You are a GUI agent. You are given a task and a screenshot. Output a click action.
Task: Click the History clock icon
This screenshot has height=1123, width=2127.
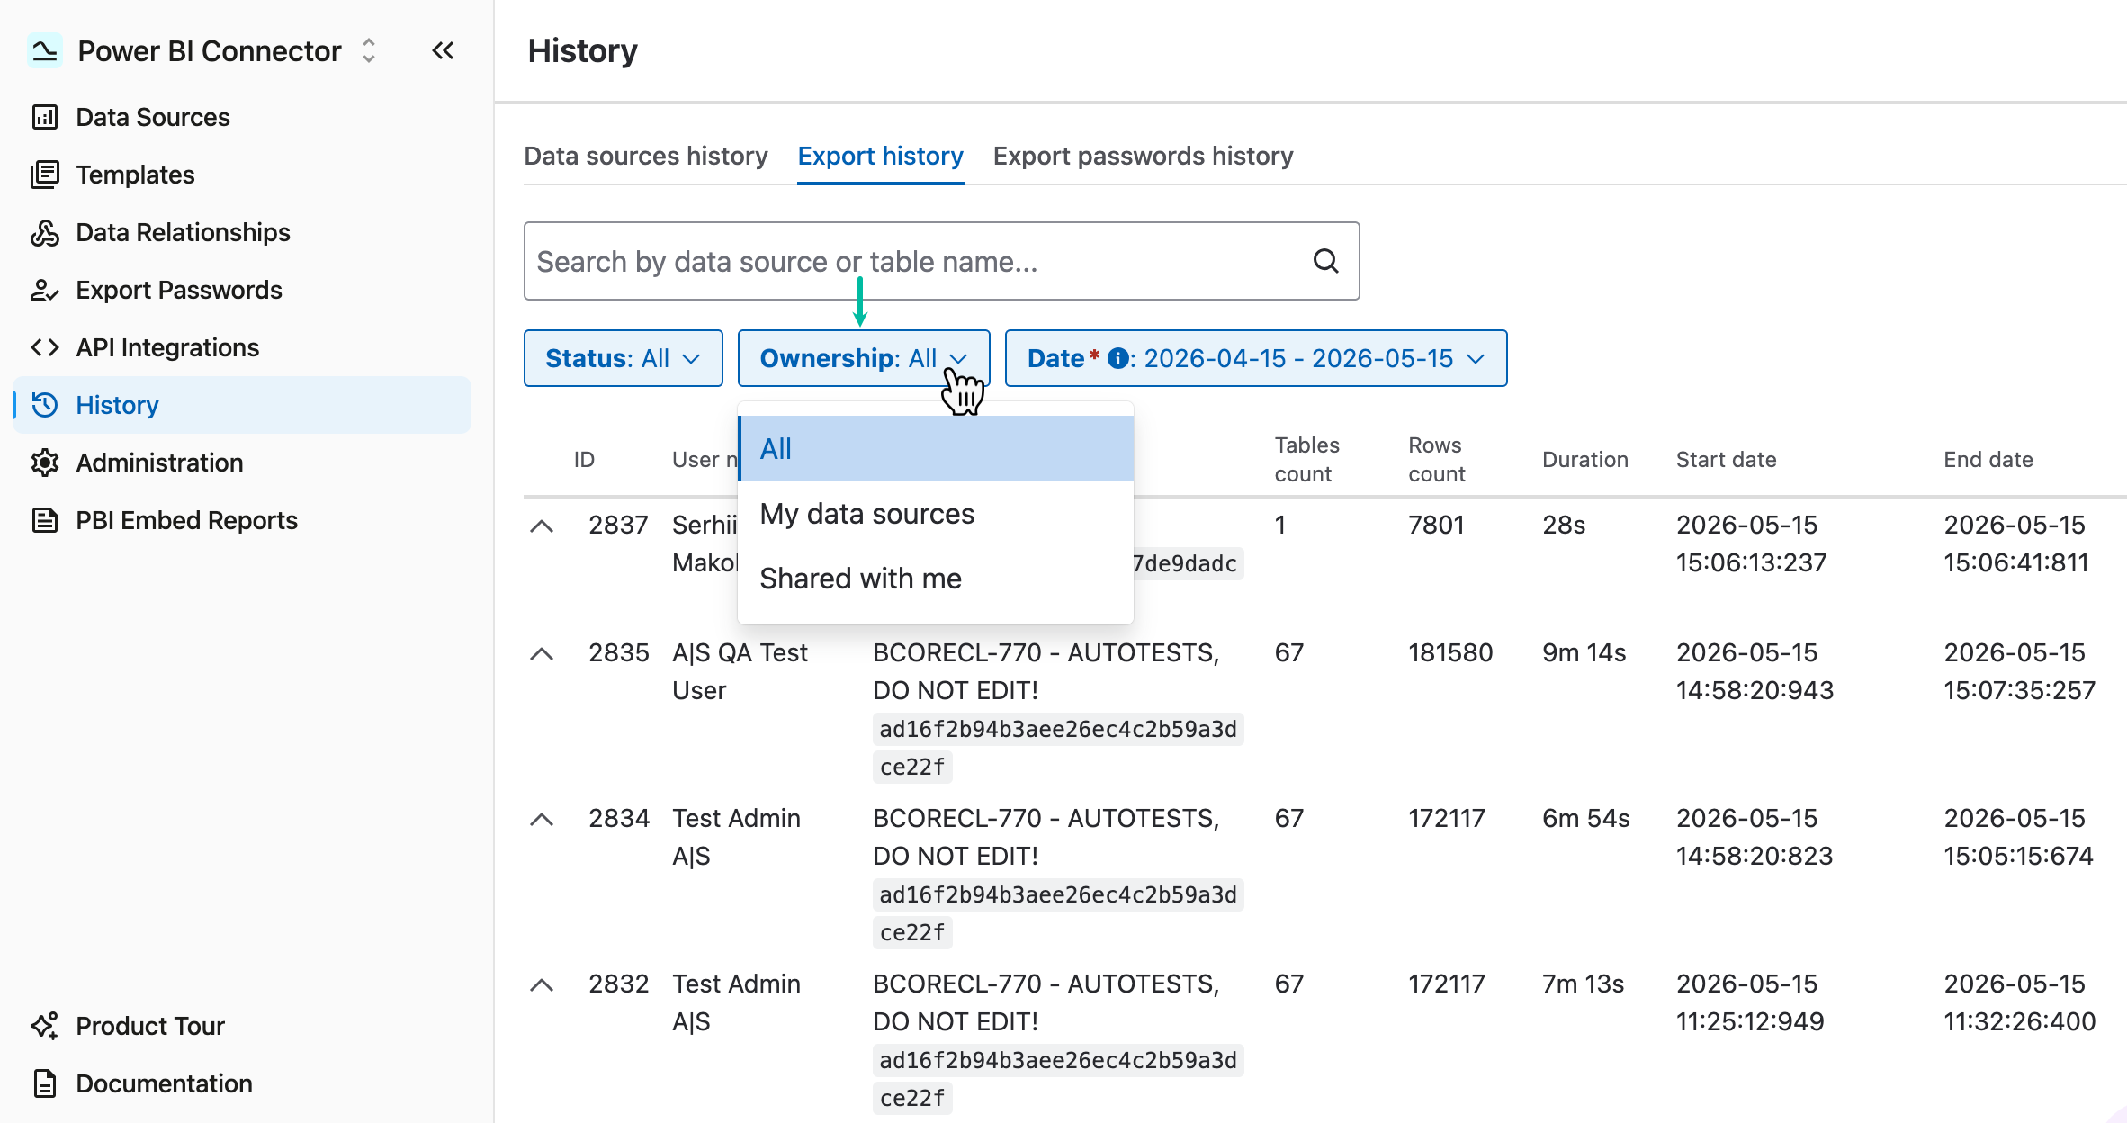[x=45, y=405]
